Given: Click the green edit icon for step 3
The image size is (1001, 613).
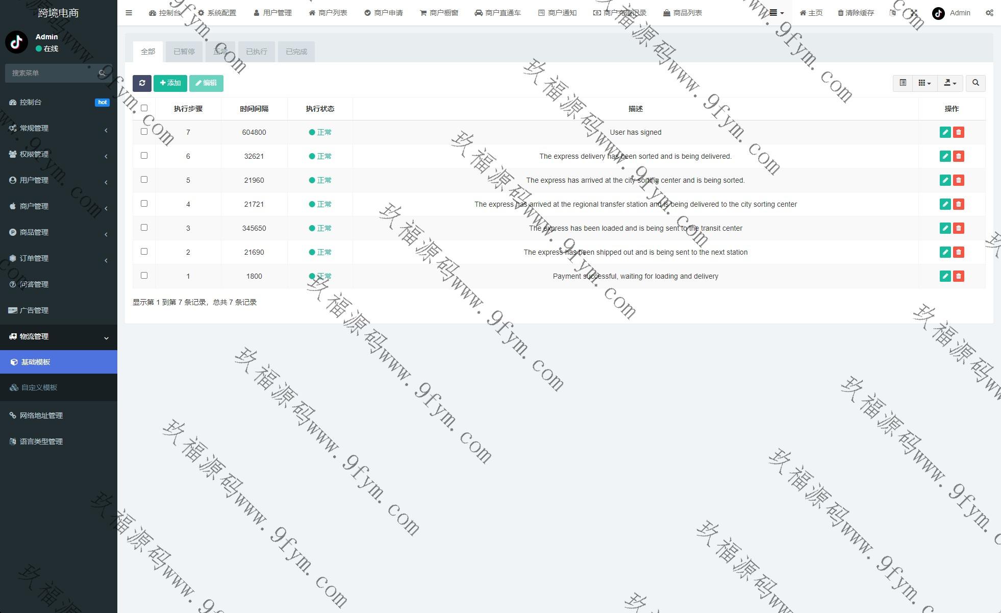Looking at the screenshot, I should point(945,228).
